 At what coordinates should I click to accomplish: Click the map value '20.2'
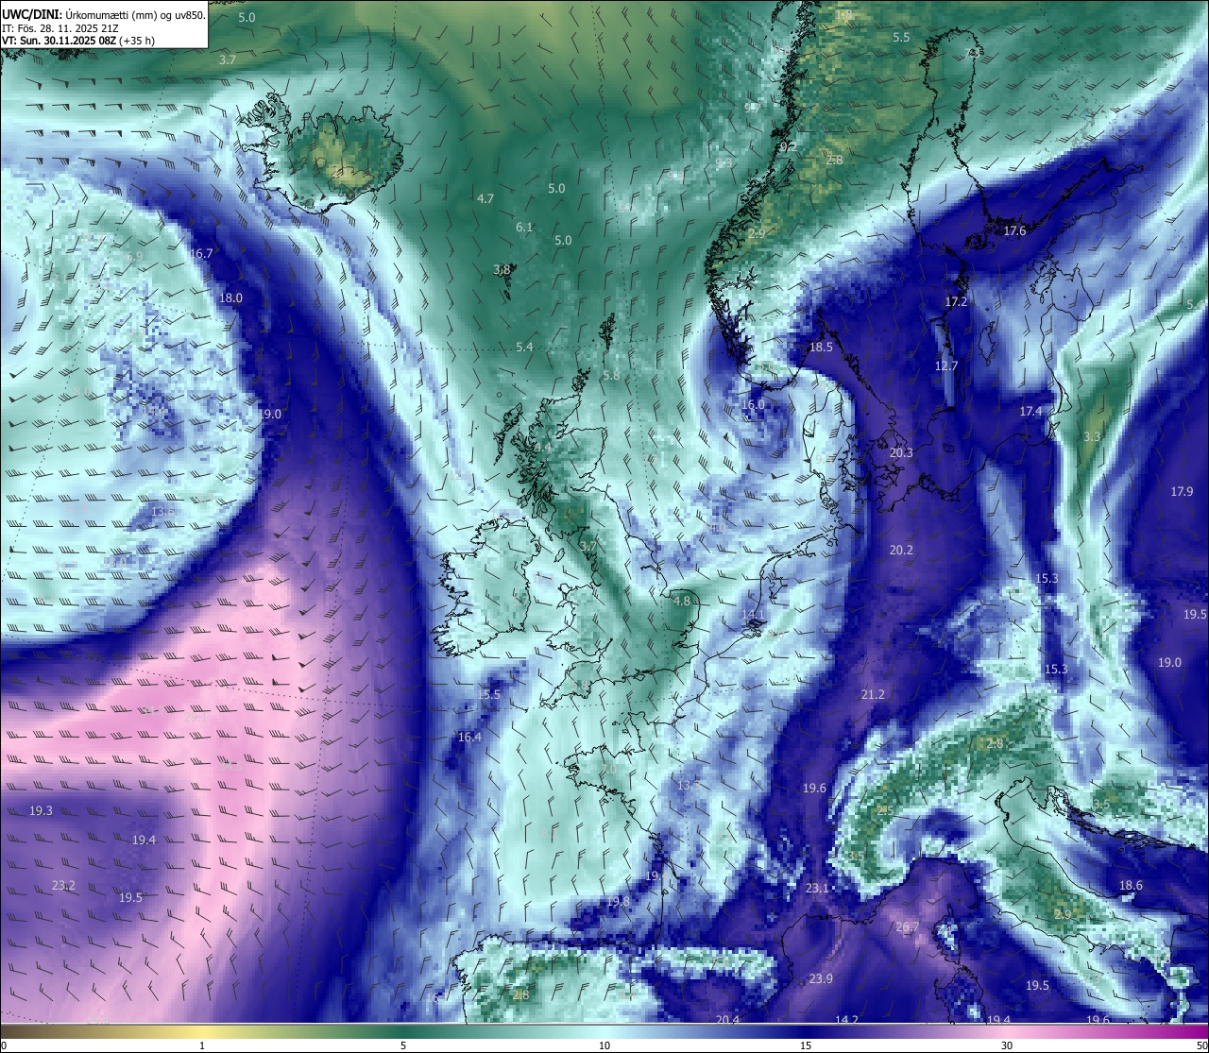901,550
